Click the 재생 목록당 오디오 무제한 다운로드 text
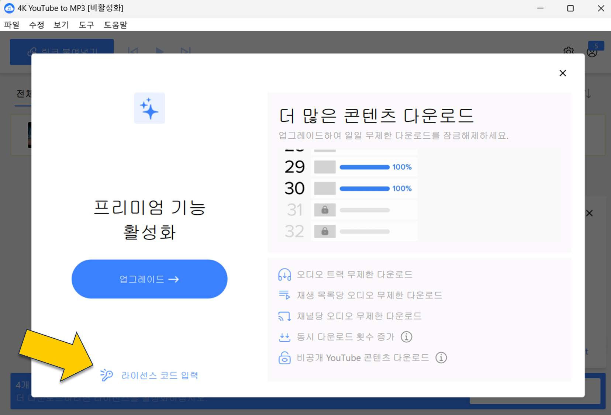Screen dimensions: 611x415 [369, 295]
